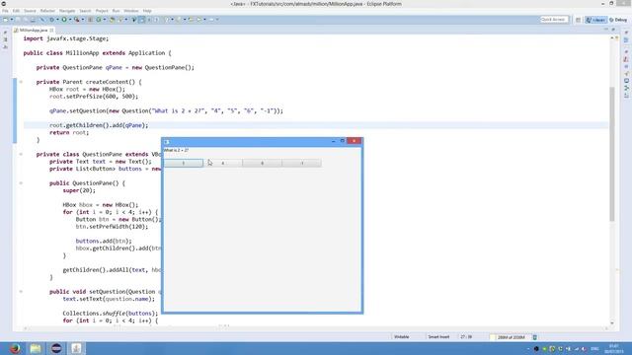Open the File menu
The height and width of the screenshot is (355, 632).
point(5,11)
